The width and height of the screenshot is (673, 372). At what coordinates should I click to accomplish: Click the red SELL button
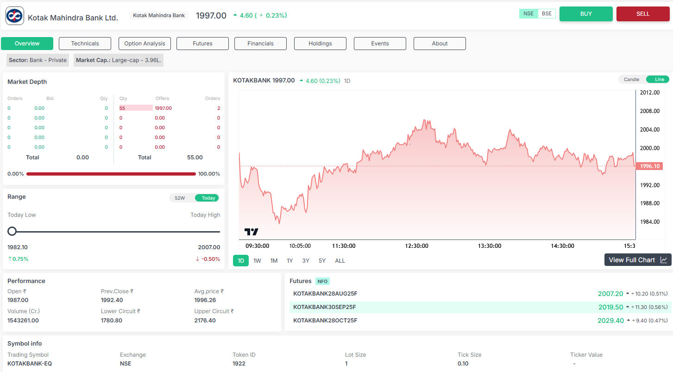[x=643, y=14]
